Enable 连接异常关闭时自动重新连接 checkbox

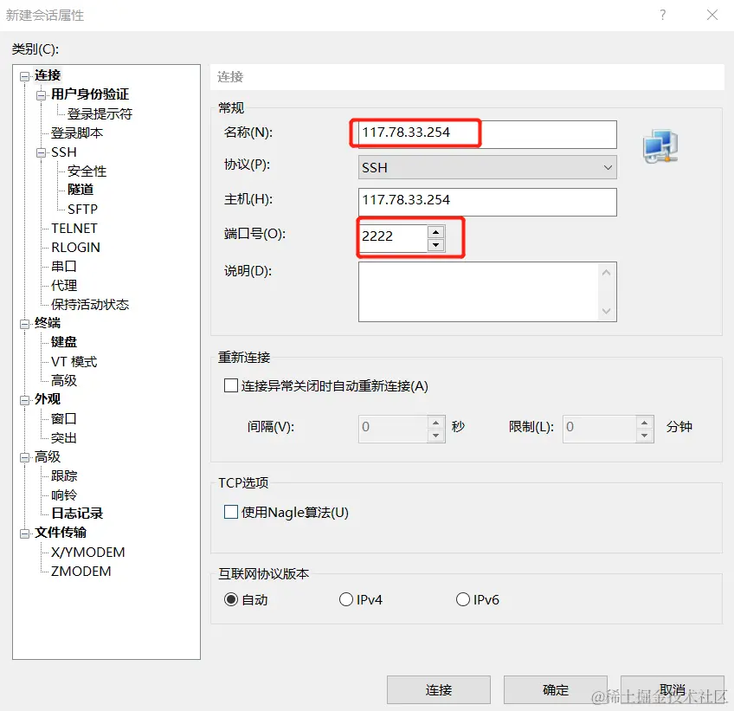tap(231, 385)
